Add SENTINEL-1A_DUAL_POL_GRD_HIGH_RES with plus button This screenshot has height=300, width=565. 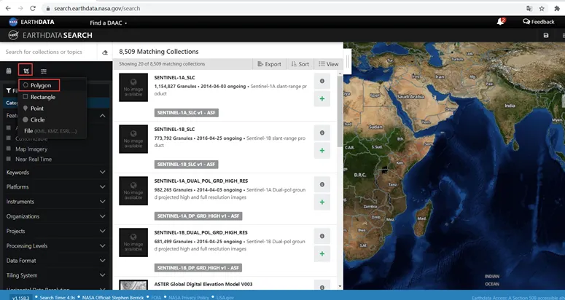click(322, 202)
